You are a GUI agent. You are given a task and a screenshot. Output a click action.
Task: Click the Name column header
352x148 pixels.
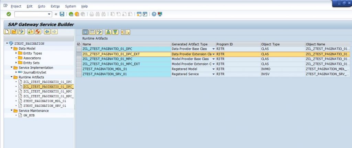coord(126,44)
